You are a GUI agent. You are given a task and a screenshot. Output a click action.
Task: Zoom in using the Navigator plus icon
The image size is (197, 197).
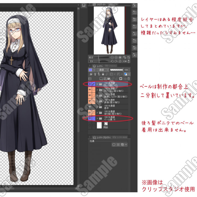click(x=116, y=57)
